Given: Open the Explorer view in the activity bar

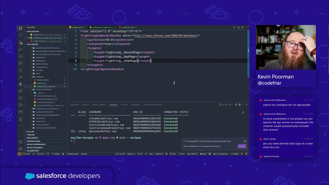Looking at the screenshot, I should click(21, 28).
